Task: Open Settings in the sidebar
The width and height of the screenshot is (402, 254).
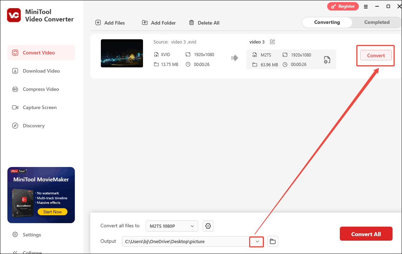Action: click(x=27, y=235)
